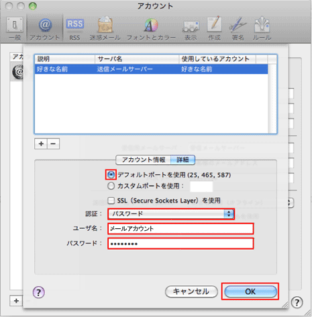Open the purple help button in dialog
The height and width of the screenshot is (317, 312).
[39, 292]
